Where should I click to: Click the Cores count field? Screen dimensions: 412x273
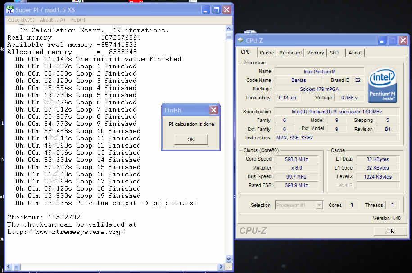pyautogui.click(x=352, y=205)
